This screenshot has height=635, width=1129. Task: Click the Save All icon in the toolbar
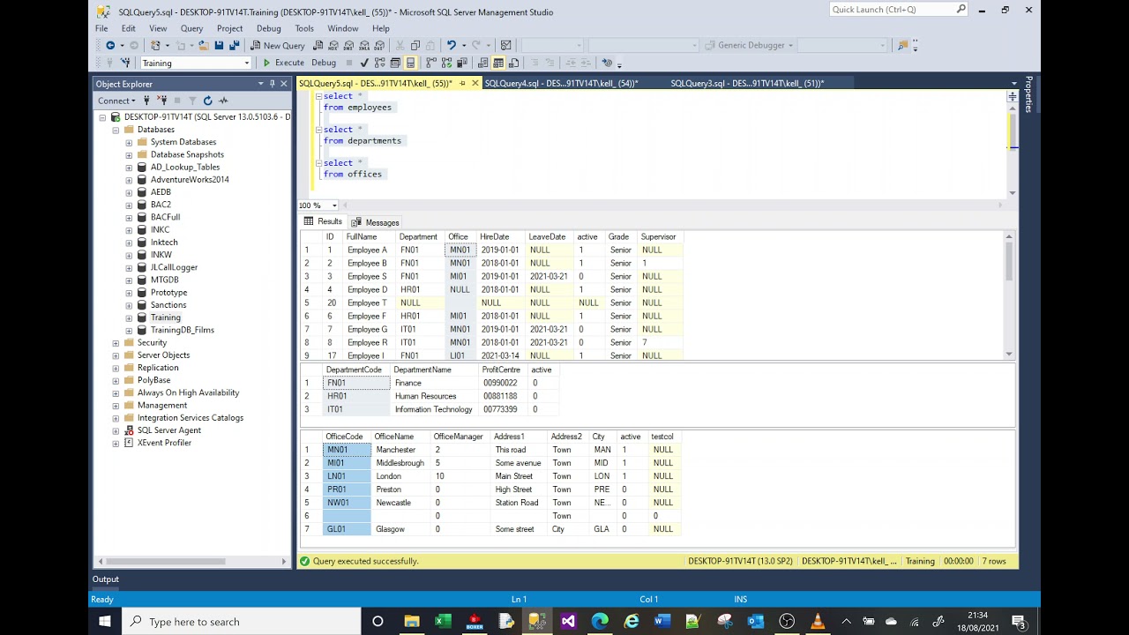[x=235, y=45]
